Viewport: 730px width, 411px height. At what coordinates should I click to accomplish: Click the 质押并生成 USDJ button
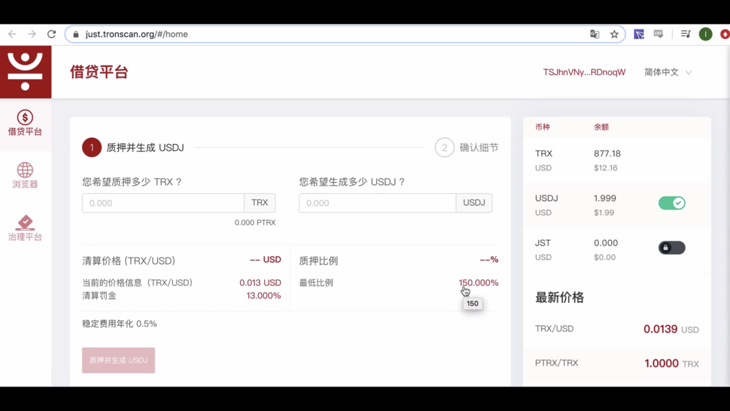click(x=119, y=360)
